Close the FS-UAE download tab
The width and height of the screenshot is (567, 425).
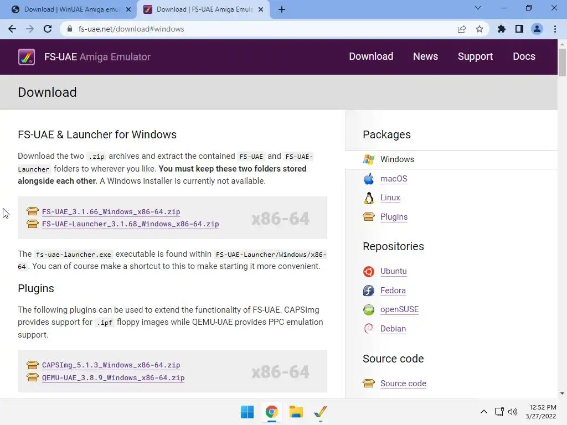tap(261, 9)
